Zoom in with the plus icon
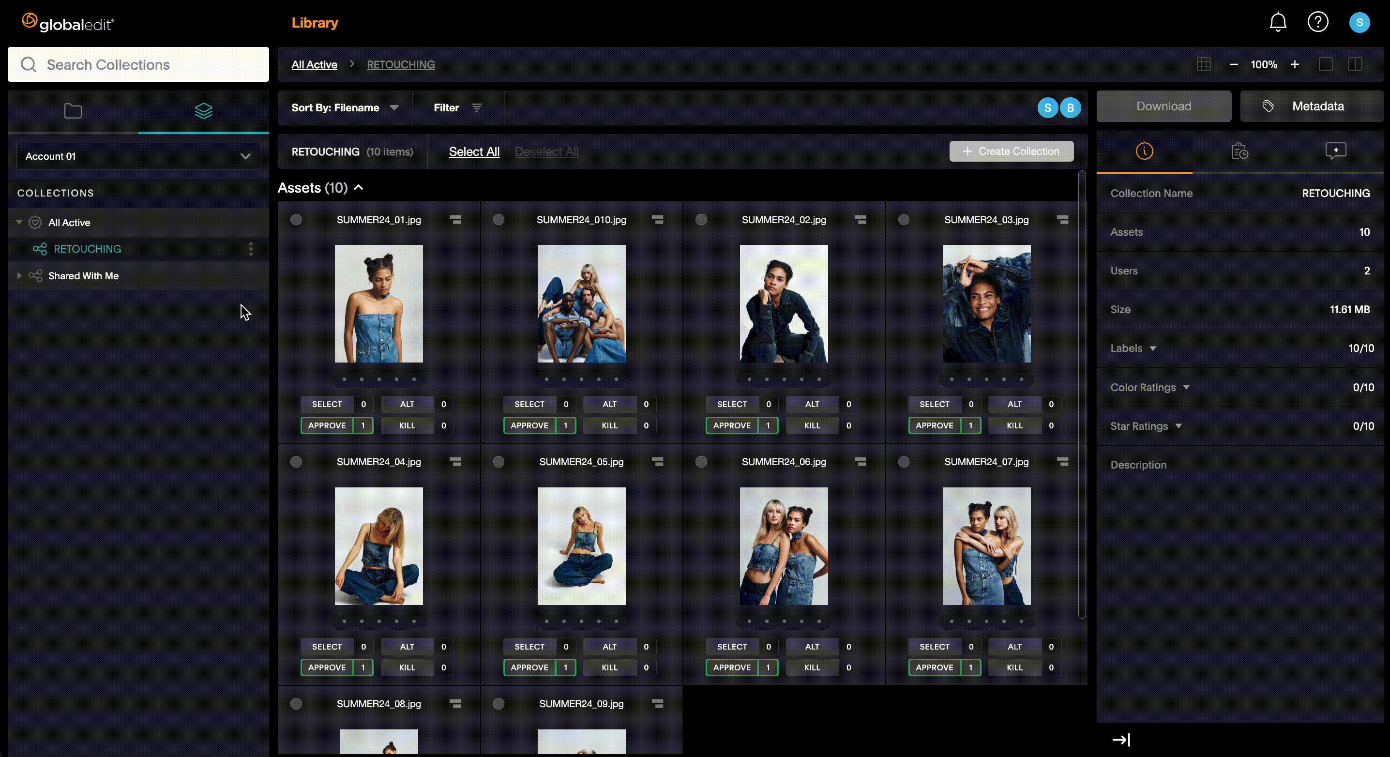The height and width of the screenshot is (757, 1390). [x=1295, y=65]
